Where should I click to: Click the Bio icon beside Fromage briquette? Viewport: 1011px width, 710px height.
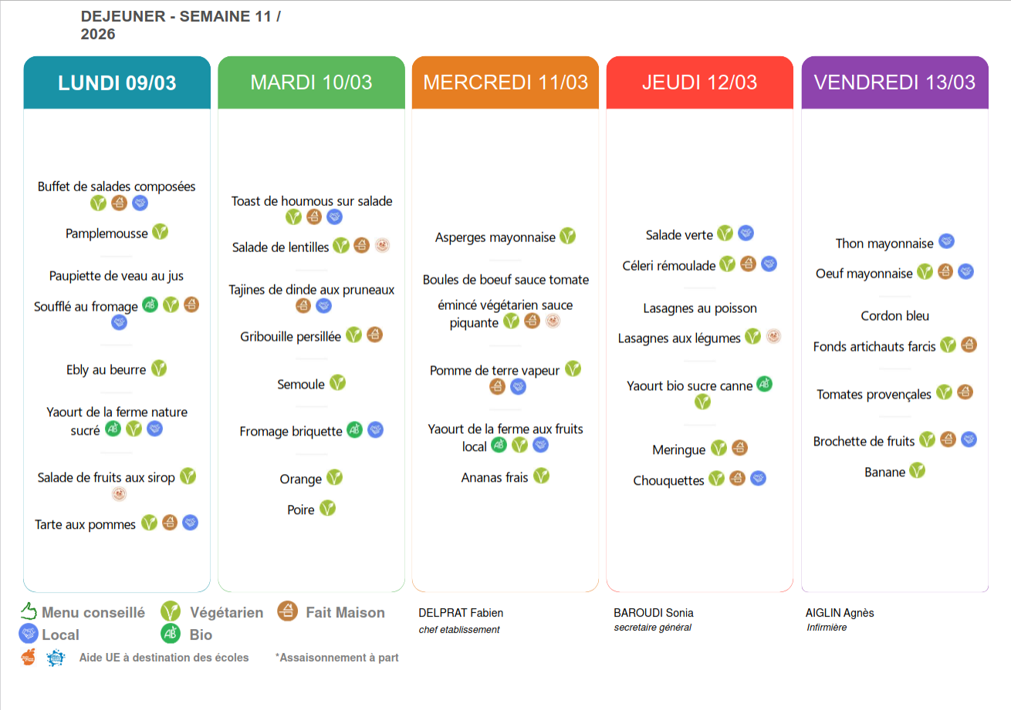tap(354, 429)
